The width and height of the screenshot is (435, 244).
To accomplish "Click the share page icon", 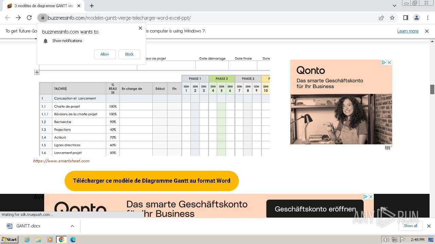I will click(381, 18).
